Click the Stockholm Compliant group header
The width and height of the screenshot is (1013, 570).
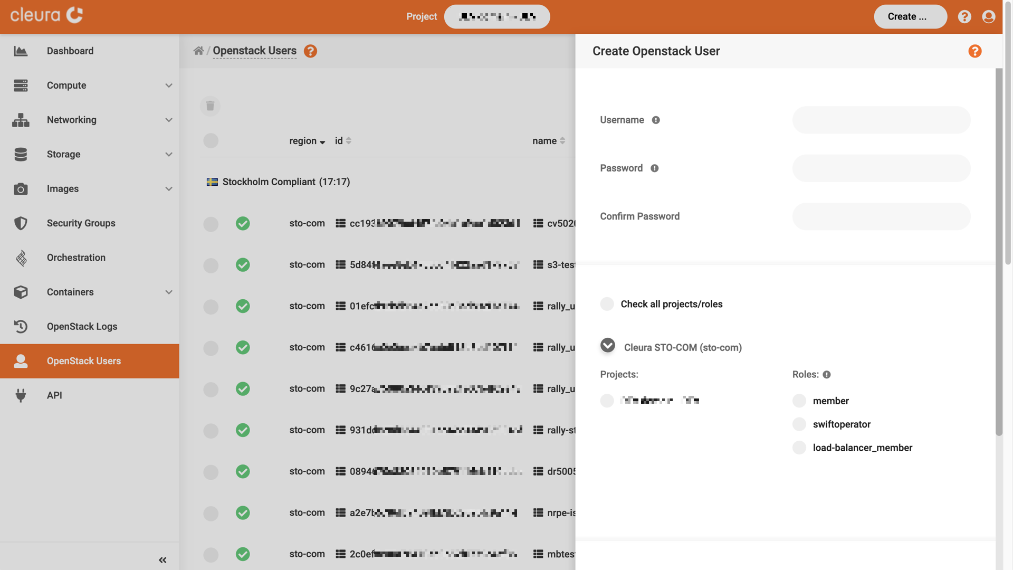[x=286, y=182]
